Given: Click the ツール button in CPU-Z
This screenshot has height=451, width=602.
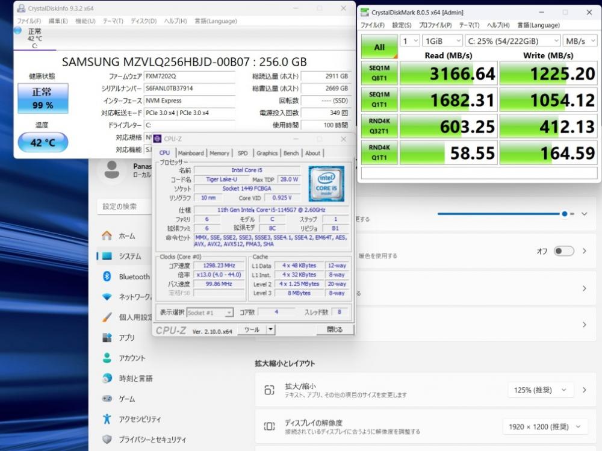Looking at the screenshot, I should click(x=252, y=329).
